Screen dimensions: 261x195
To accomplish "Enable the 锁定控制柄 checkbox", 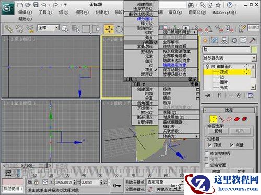I will (x=207, y=153).
